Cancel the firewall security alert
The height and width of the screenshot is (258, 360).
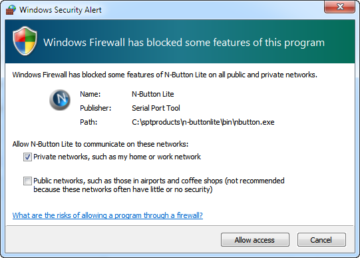pos(321,240)
